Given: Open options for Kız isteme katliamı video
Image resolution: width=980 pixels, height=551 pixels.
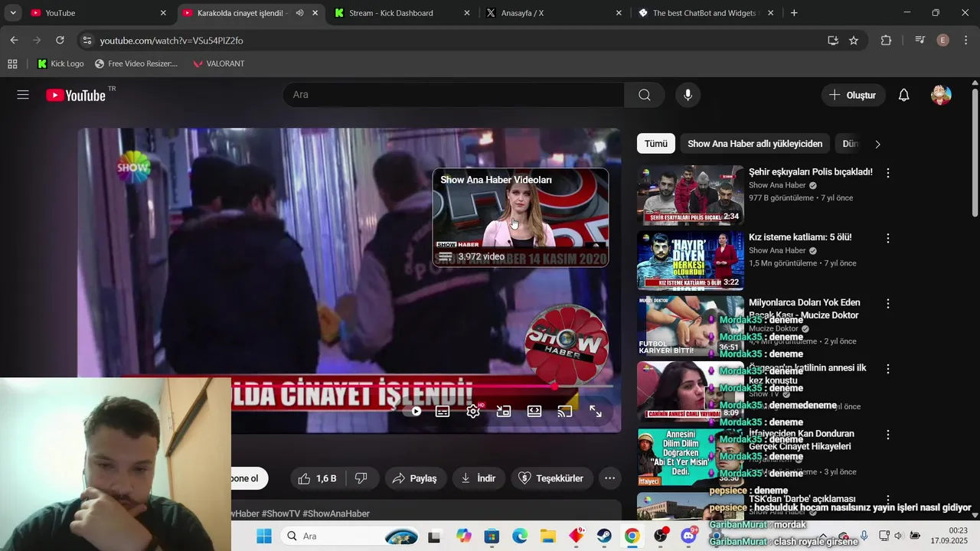Looking at the screenshot, I should 888,238.
